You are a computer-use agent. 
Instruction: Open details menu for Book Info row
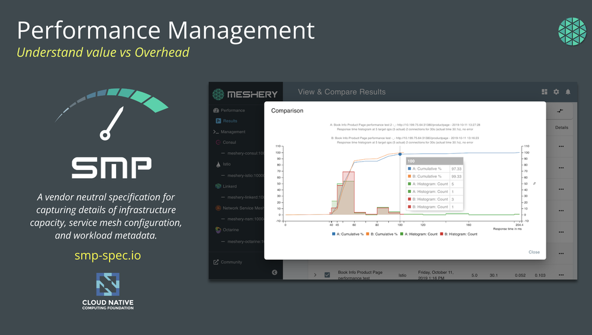[561, 275]
